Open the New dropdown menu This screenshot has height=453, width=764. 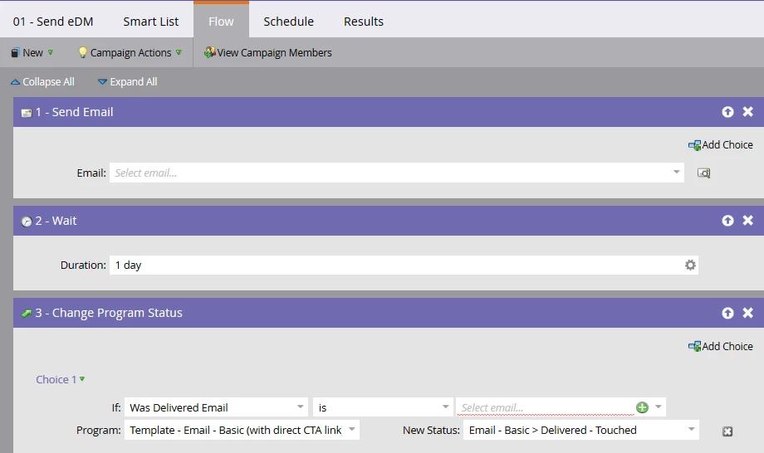(x=32, y=52)
